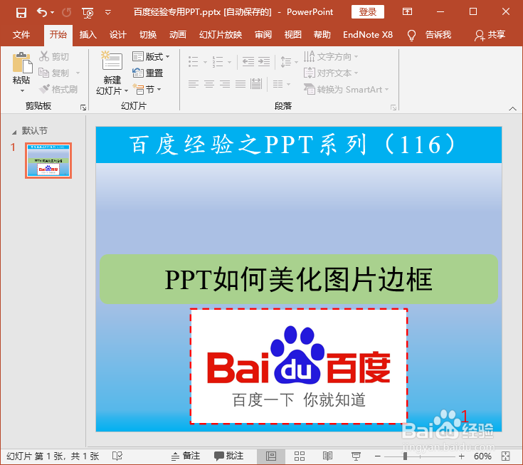Open the 版式 layout dropdown
The height and width of the screenshot is (465, 523).
tap(151, 56)
